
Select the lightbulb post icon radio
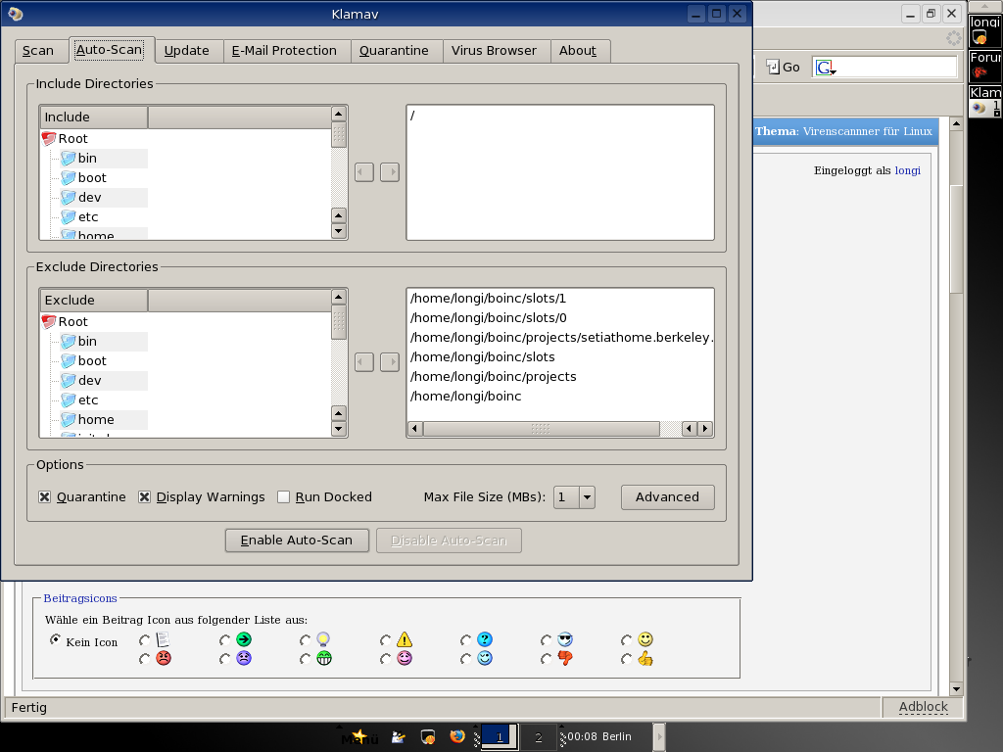click(306, 640)
